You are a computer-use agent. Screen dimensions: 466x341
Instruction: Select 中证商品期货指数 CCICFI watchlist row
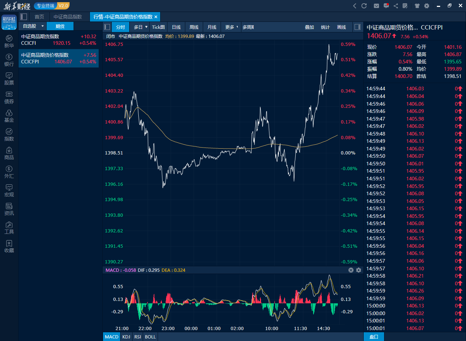(x=59, y=40)
